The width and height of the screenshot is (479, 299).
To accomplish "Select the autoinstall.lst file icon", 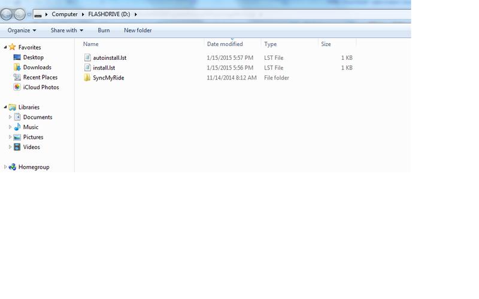I will click(87, 57).
